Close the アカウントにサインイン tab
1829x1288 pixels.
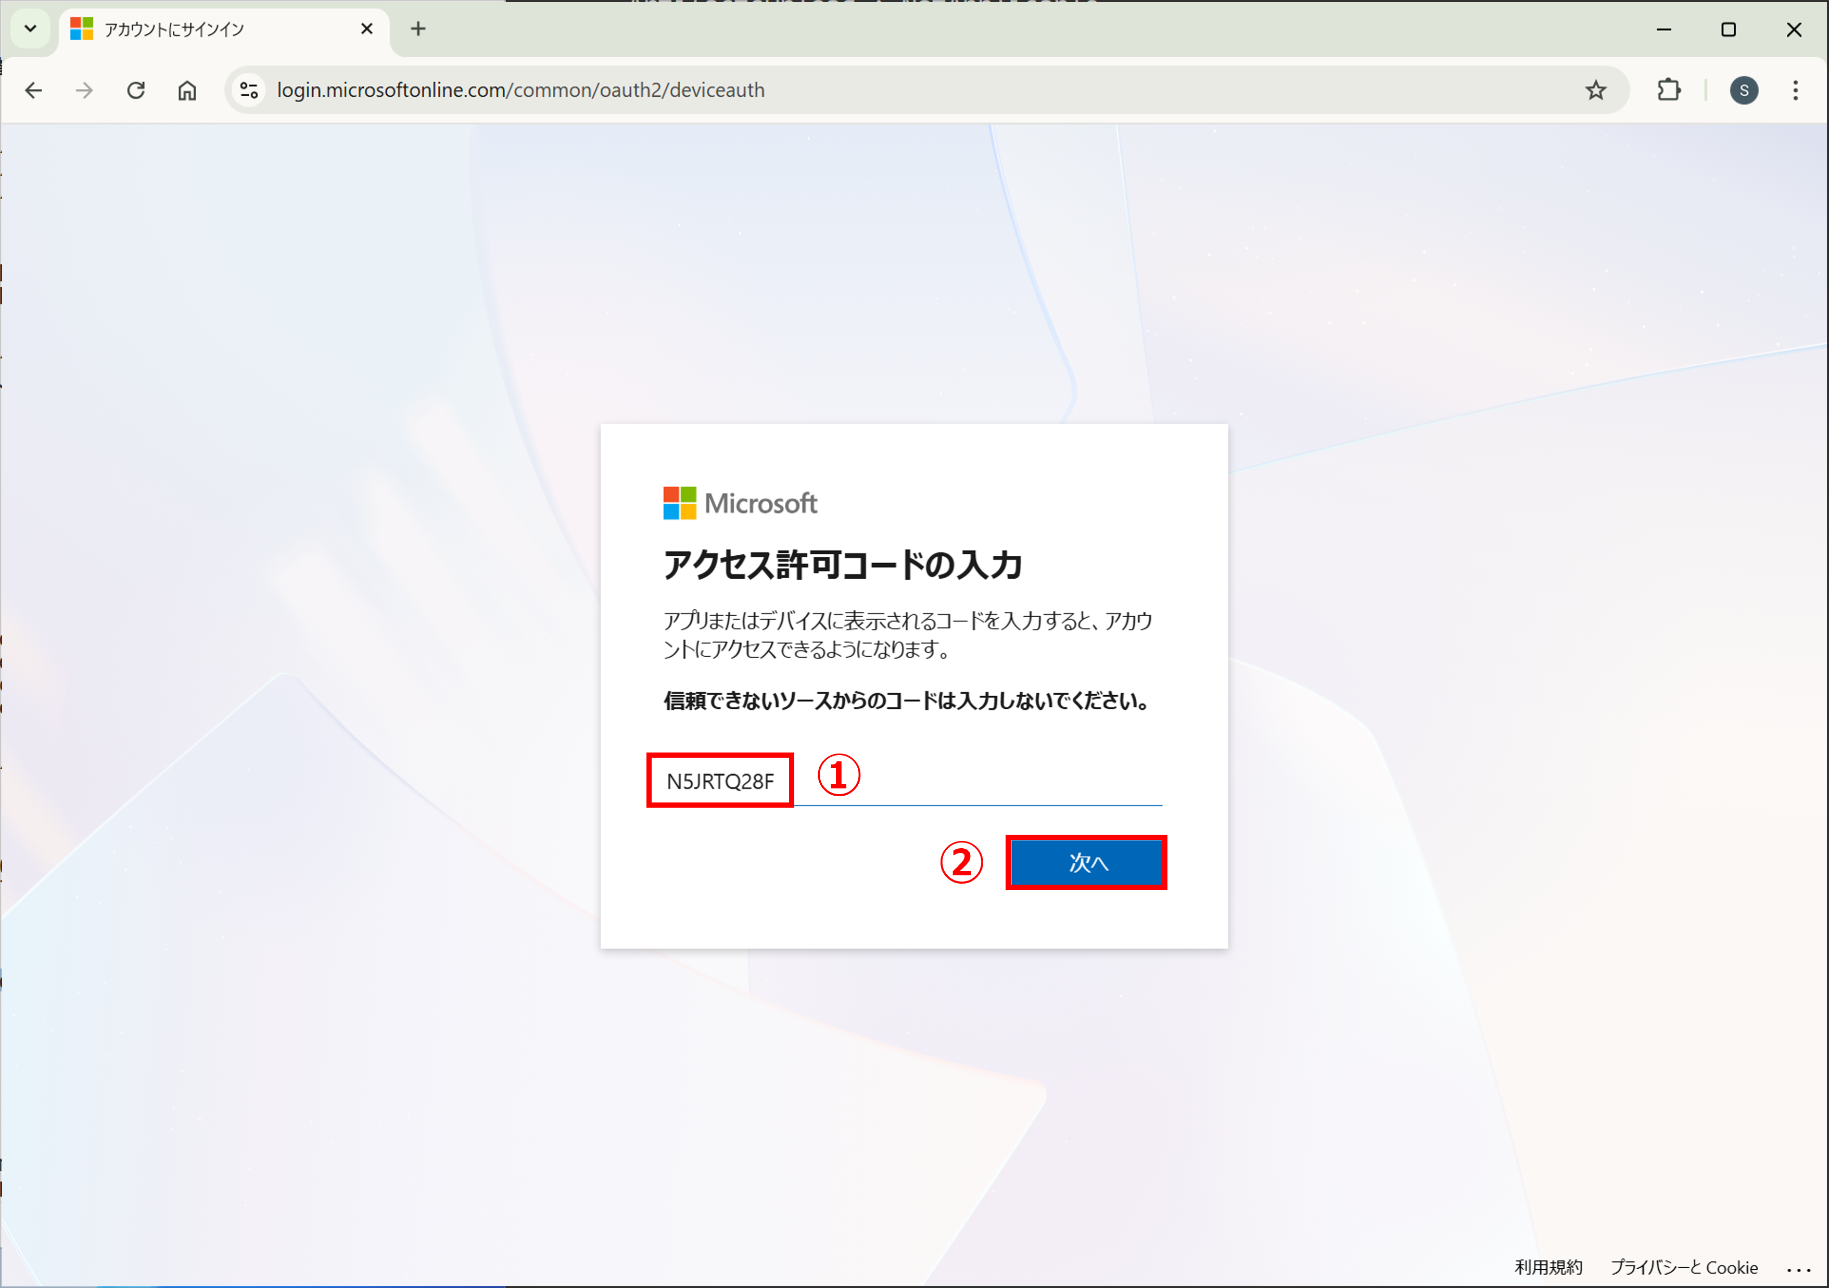pyautogui.click(x=367, y=30)
